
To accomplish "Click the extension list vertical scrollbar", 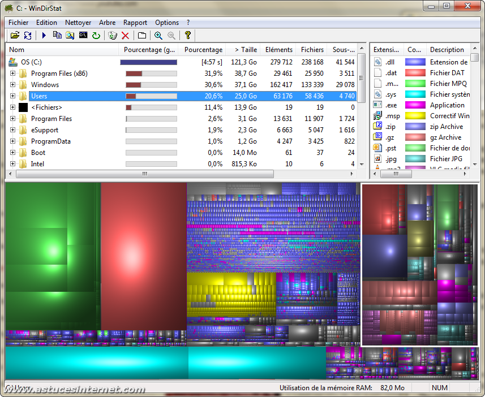I will point(474,105).
